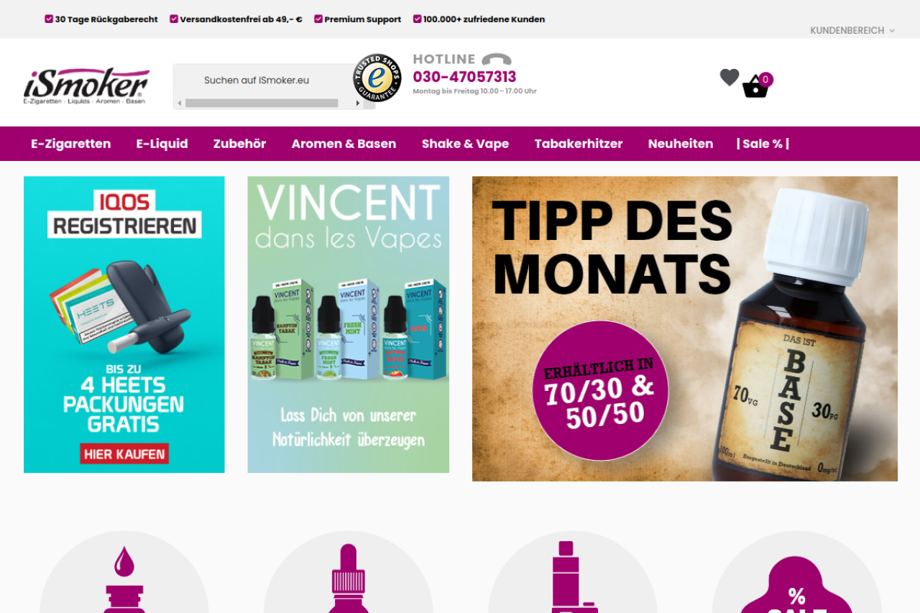Image resolution: width=920 pixels, height=613 pixels.
Task: Click the hotline phone receiver icon
Action: click(497, 59)
